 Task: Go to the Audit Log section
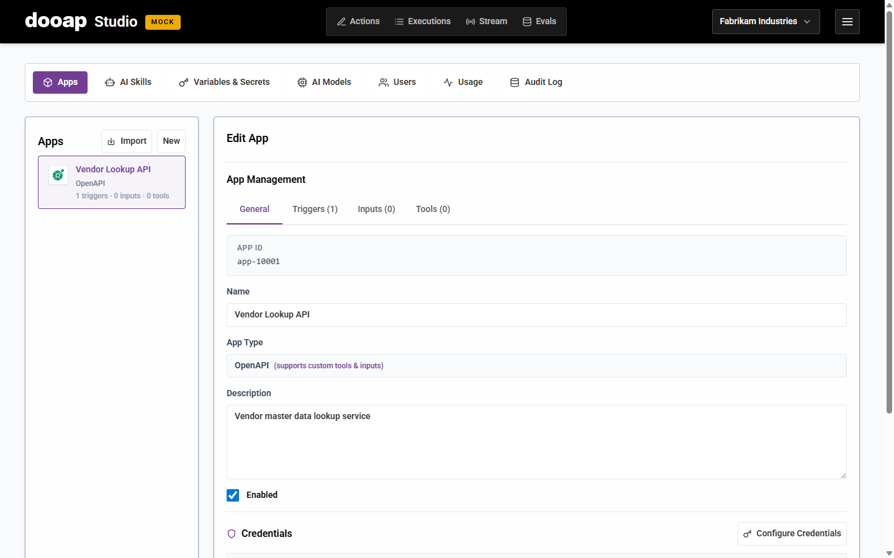click(536, 82)
